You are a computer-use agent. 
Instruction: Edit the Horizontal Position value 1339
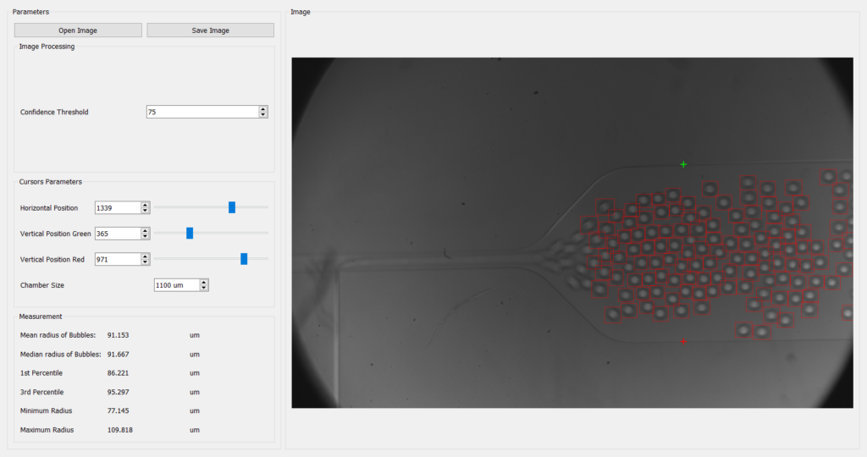pos(118,208)
